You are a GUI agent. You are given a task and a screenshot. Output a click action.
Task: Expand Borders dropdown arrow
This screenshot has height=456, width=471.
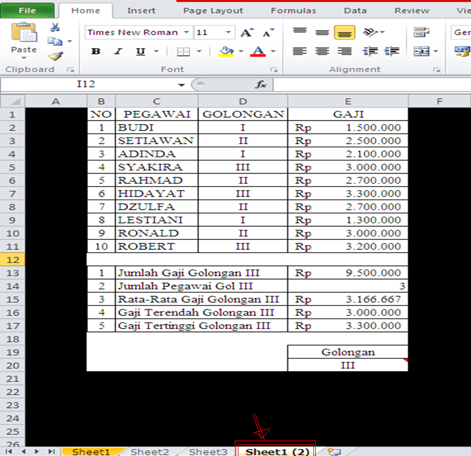(x=199, y=51)
